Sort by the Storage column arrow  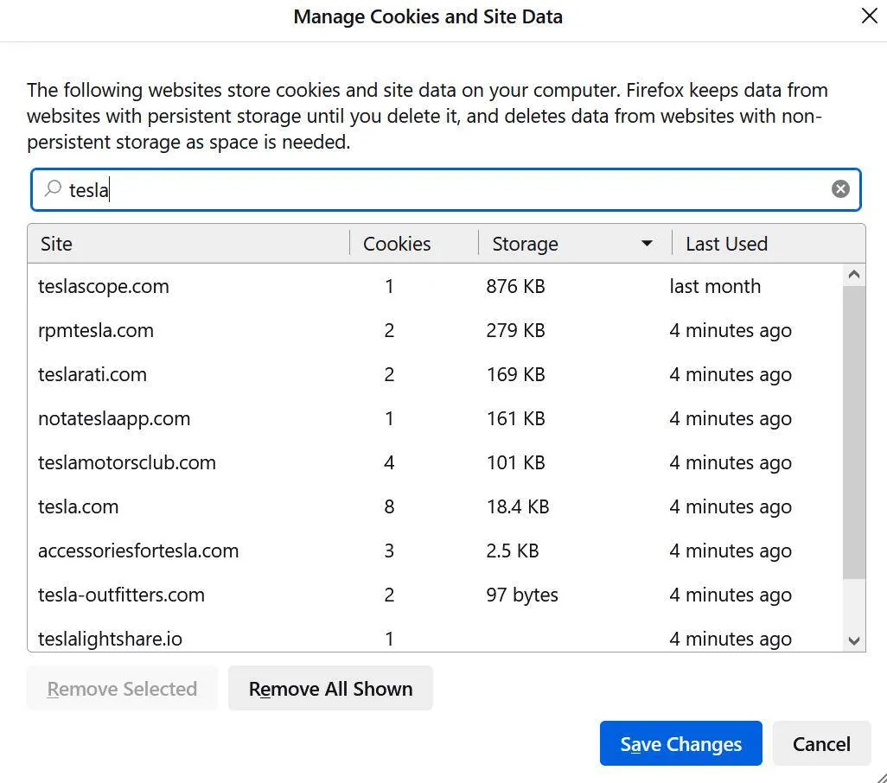pos(647,244)
